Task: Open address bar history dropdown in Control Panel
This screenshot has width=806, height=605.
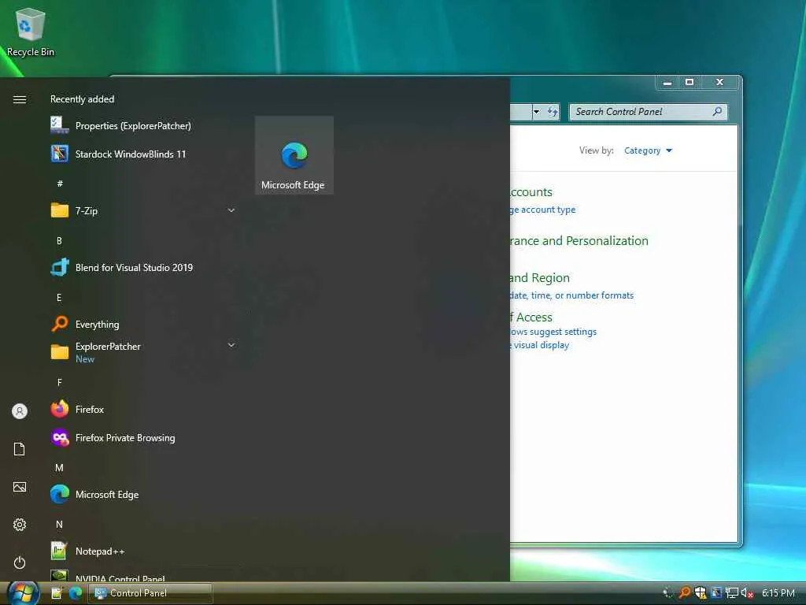Action: click(x=536, y=112)
